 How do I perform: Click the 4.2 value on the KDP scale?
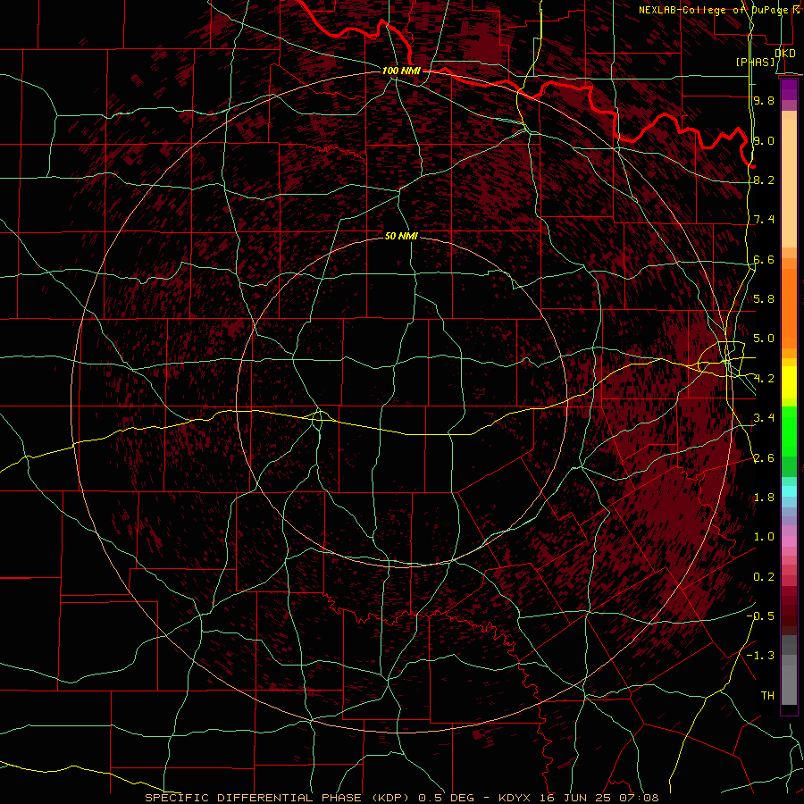click(x=764, y=379)
